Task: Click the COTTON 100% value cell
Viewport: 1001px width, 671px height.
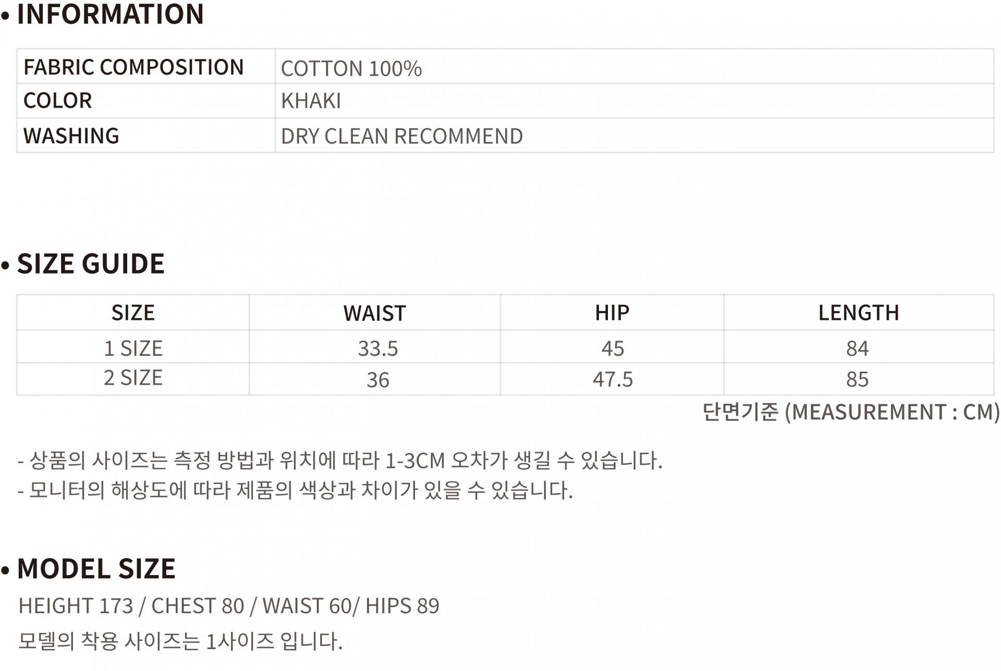Action: 351,68
